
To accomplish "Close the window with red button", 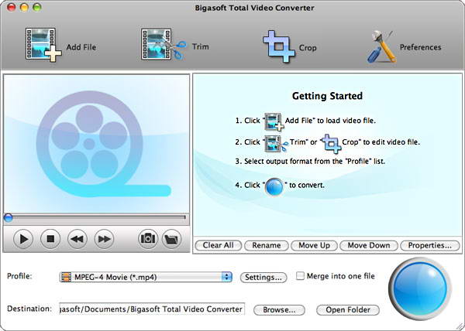I will click(11, 7).
